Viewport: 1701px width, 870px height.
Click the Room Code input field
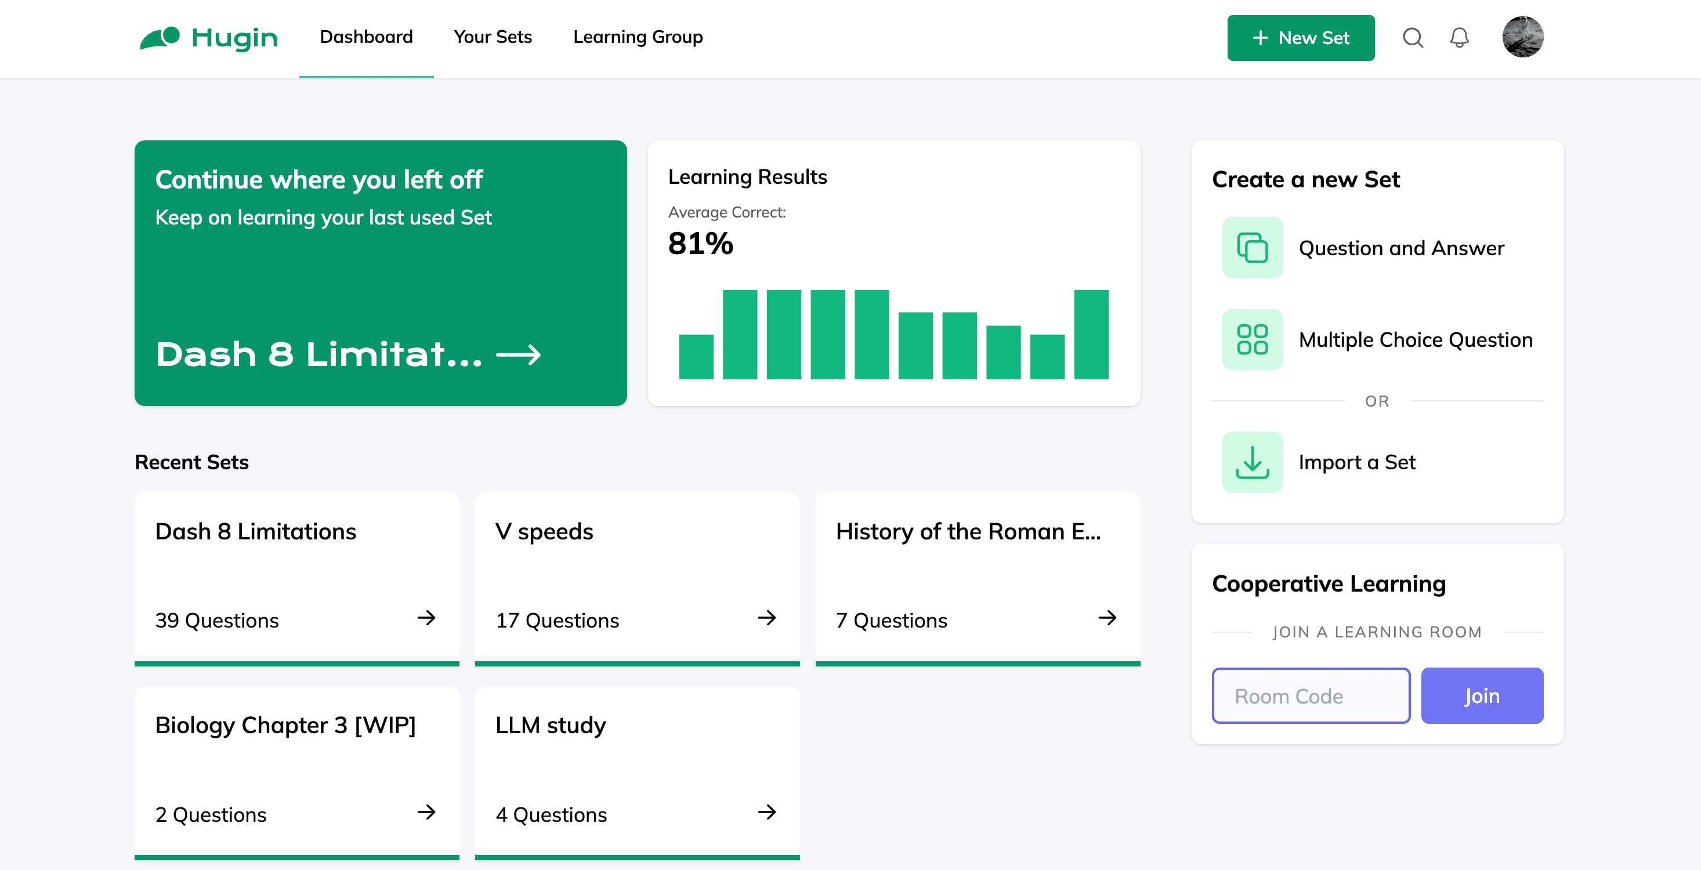click(x=1311, y=696)
